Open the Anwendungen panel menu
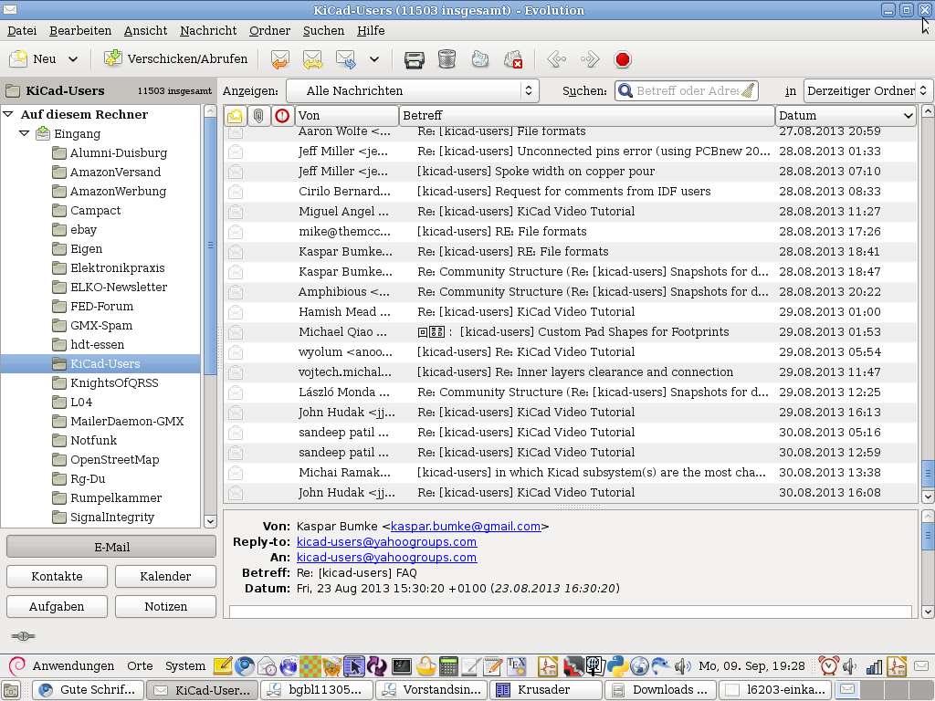 73,665
